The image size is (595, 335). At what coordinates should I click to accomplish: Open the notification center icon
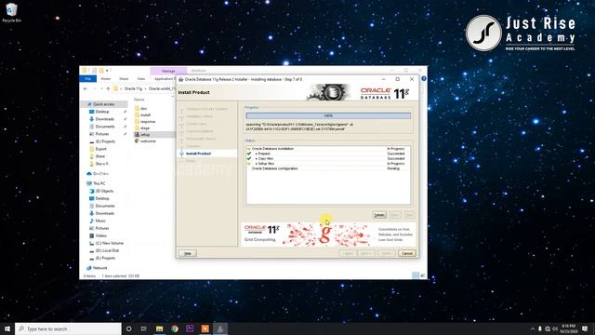[x=585, y=328]
